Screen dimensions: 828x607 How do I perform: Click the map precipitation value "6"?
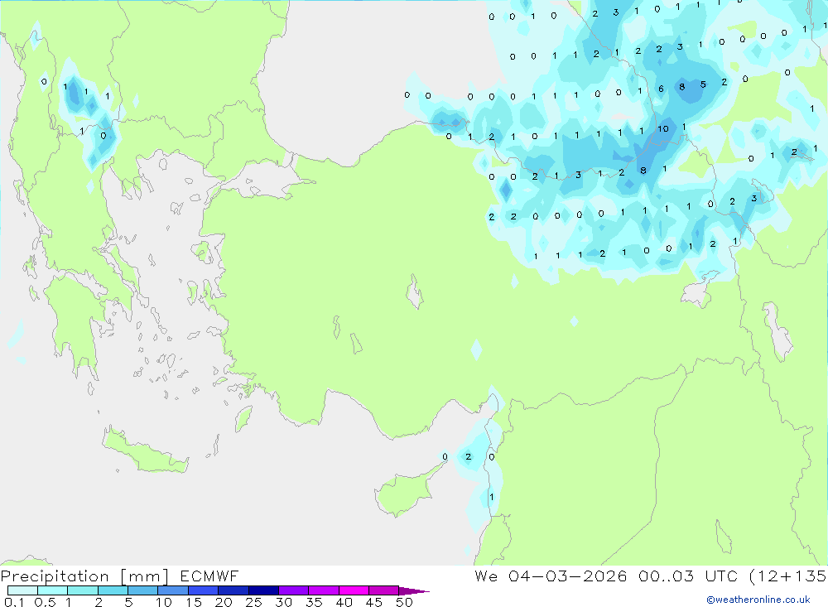click(661, 89)
